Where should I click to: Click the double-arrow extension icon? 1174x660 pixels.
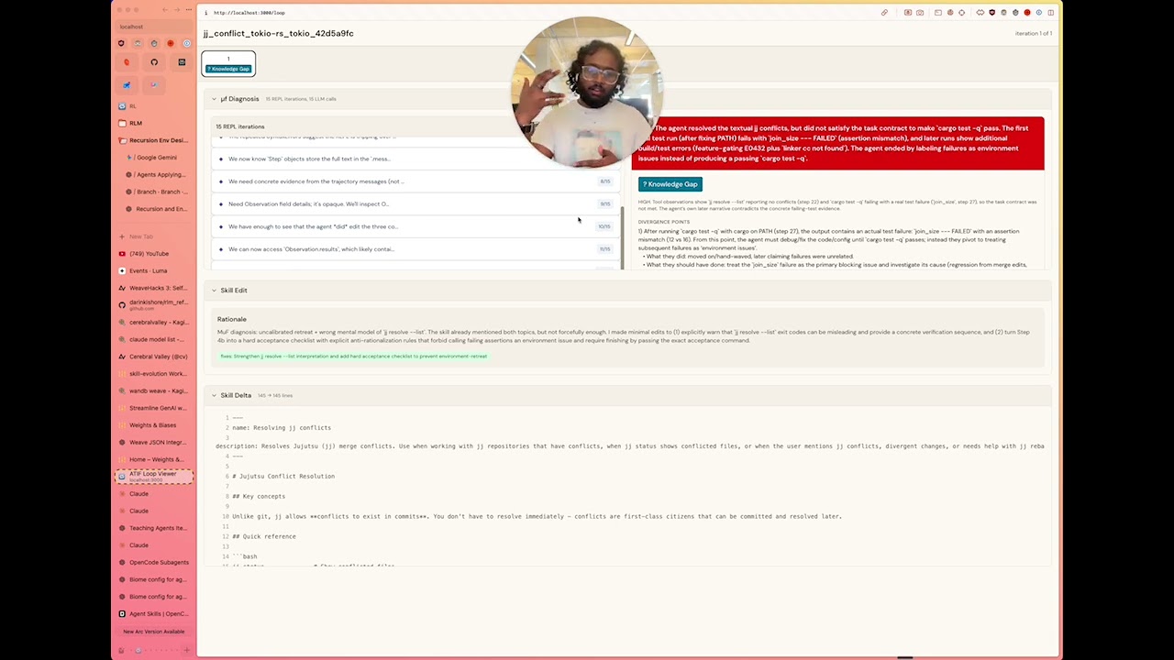point(980,13)
